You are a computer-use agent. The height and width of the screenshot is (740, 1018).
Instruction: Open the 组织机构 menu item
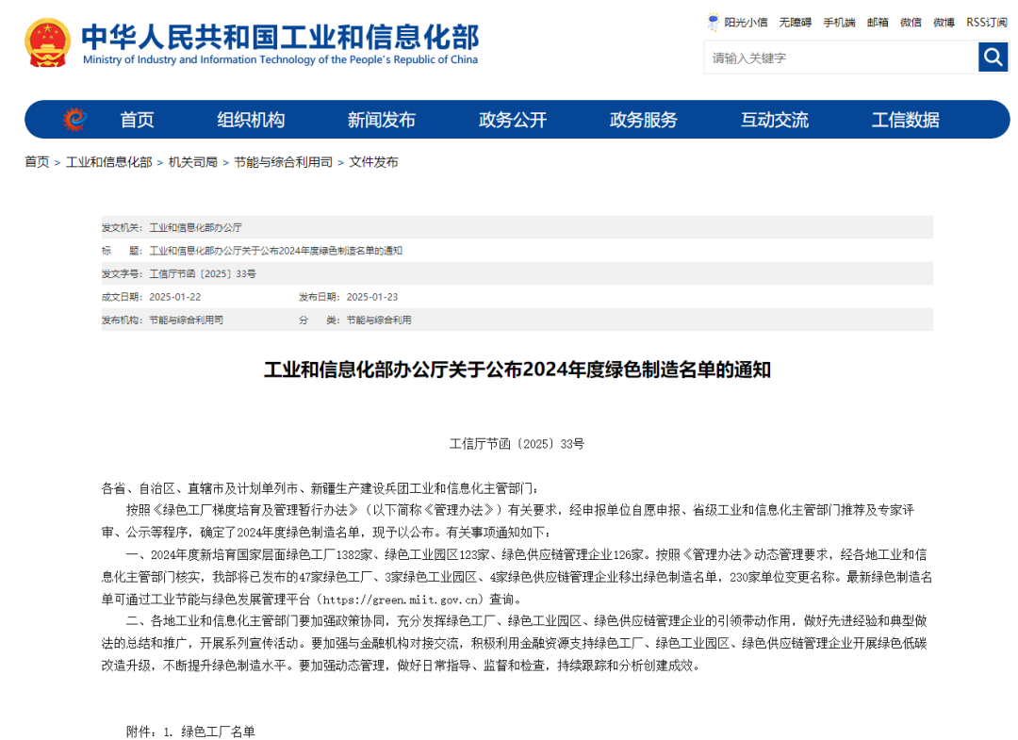(x=250, y=119)
